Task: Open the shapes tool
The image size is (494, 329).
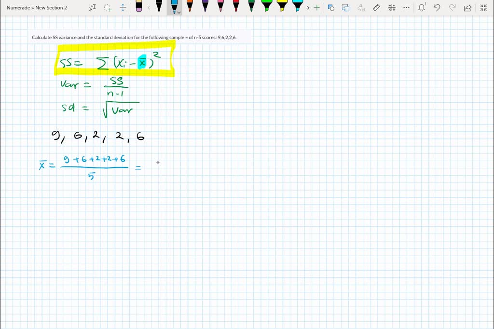Action: (x=331, y=7)
